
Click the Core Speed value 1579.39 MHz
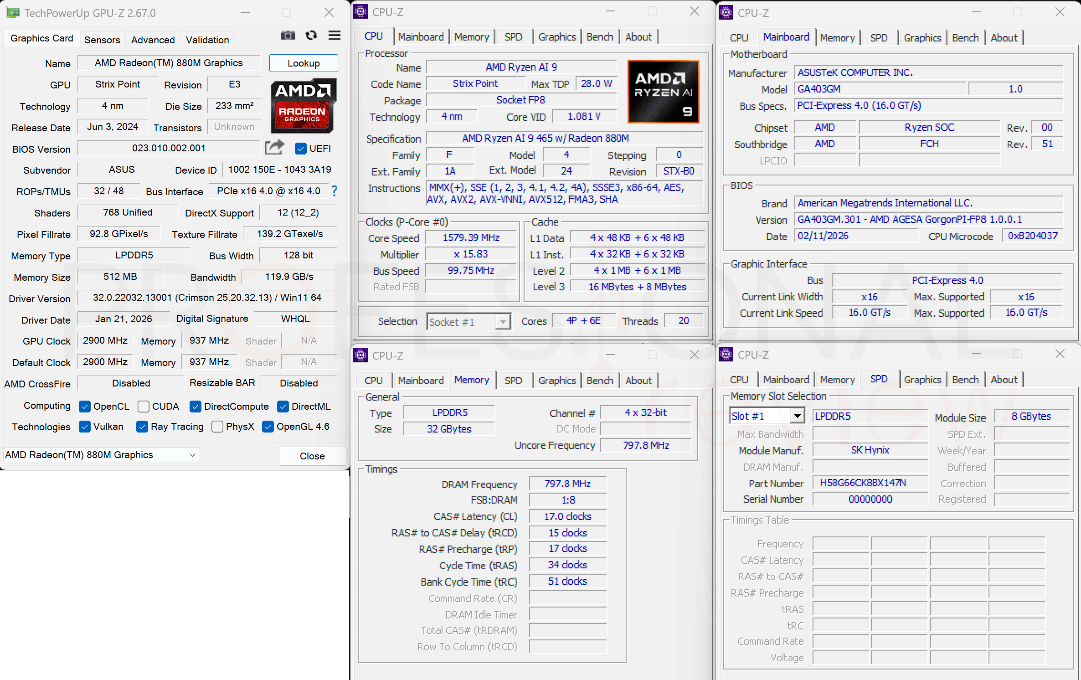pyautogui.click(x=471, y=238)
